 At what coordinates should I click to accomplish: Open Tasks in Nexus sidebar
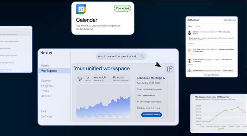tap(45, 91)
